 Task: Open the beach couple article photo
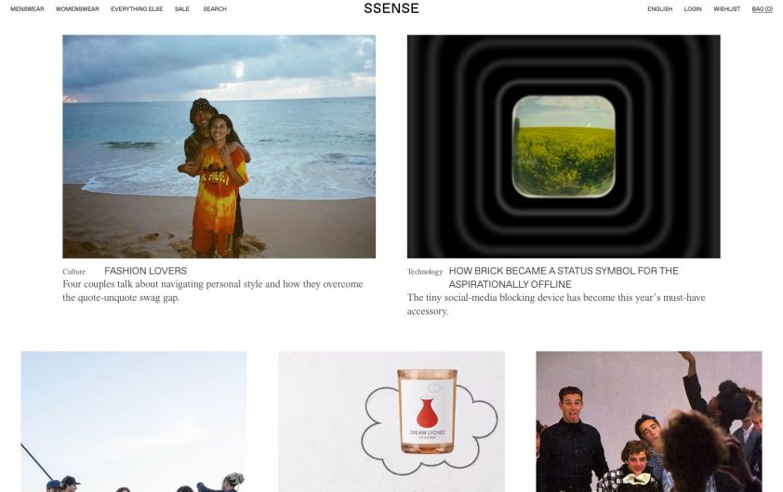(x=219, y=147)
